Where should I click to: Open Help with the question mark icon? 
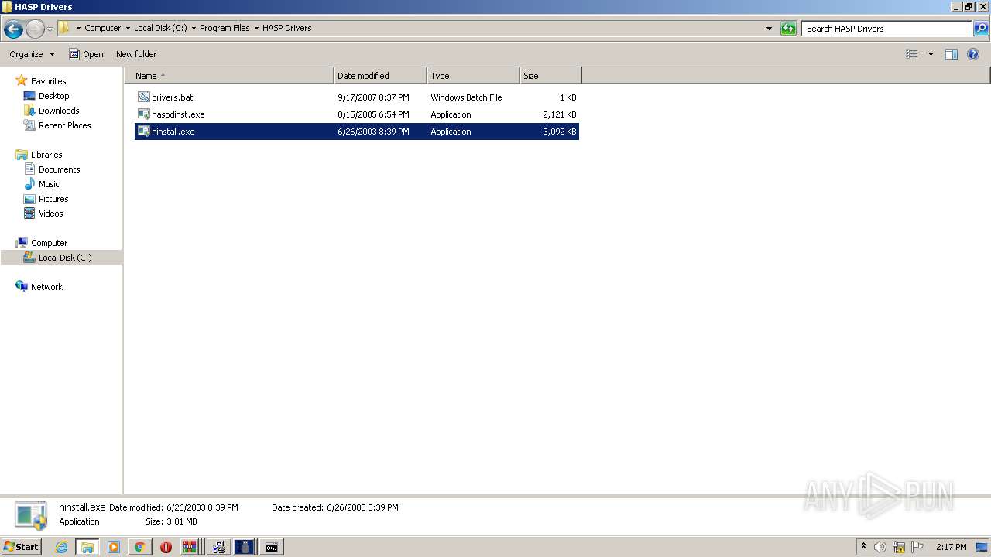point(973,54)
